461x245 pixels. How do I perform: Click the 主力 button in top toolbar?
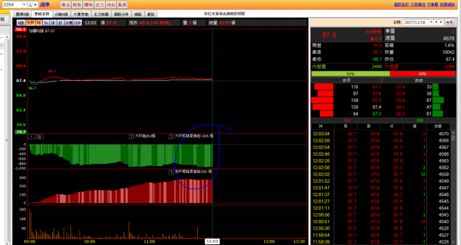(100, 4)
